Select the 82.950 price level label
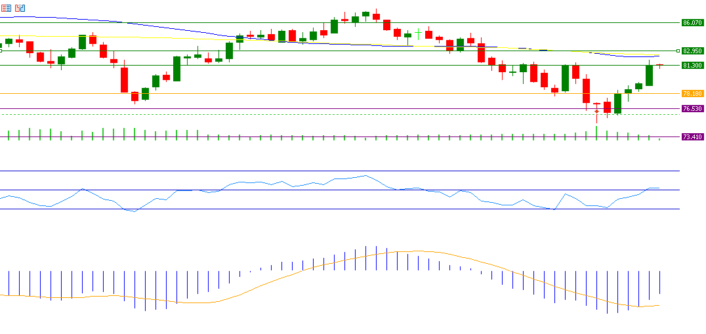 [692, 51]
